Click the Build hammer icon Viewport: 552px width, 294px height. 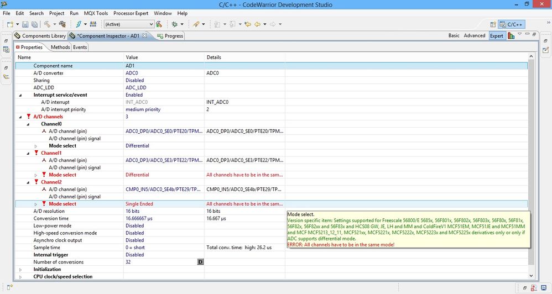47,24
